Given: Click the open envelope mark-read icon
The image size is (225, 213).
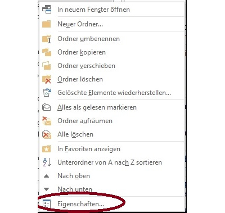Looking at the screenshot, I should click(46, 107).
